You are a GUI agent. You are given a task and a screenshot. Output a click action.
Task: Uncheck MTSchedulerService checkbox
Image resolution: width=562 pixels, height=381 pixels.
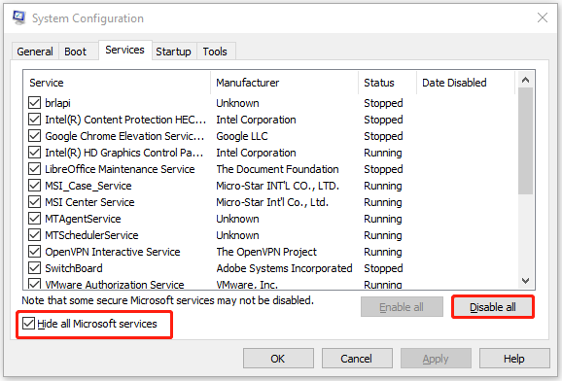(34, 235)
